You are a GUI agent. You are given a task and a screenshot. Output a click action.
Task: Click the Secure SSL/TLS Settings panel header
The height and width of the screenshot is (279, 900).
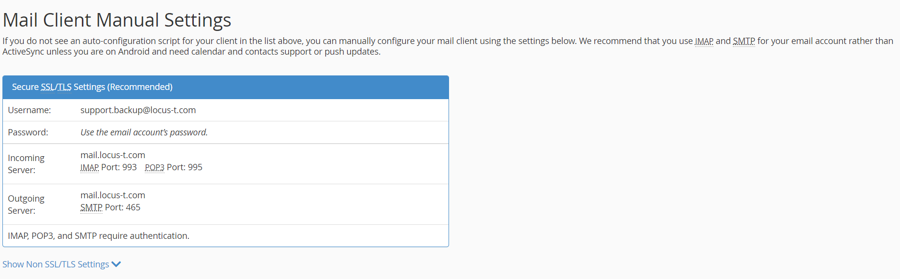point(226,87)
